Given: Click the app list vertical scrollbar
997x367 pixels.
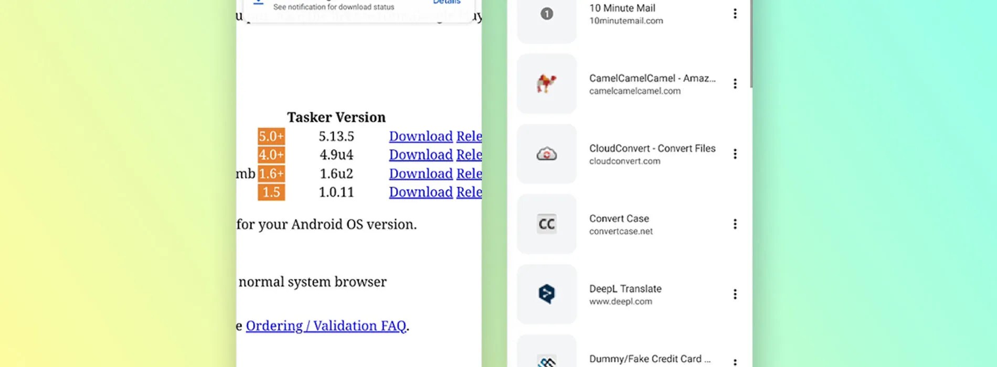Looking at the screenshot, I should [x=751, y=44].
